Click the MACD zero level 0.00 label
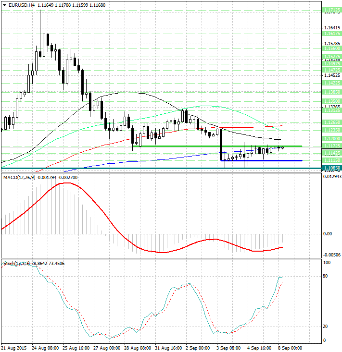The image size is (342, 352). pyautogui.click(x=328, y=234)
